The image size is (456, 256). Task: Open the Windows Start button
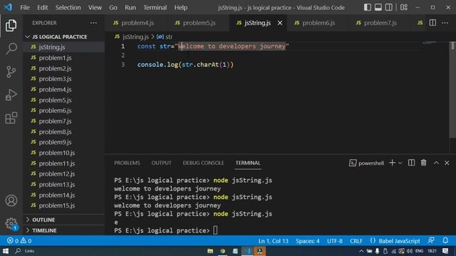[x=6, y=251]
